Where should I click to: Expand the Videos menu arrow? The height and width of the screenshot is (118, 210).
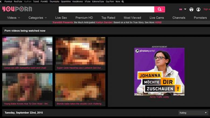click(x=19, y=18)
